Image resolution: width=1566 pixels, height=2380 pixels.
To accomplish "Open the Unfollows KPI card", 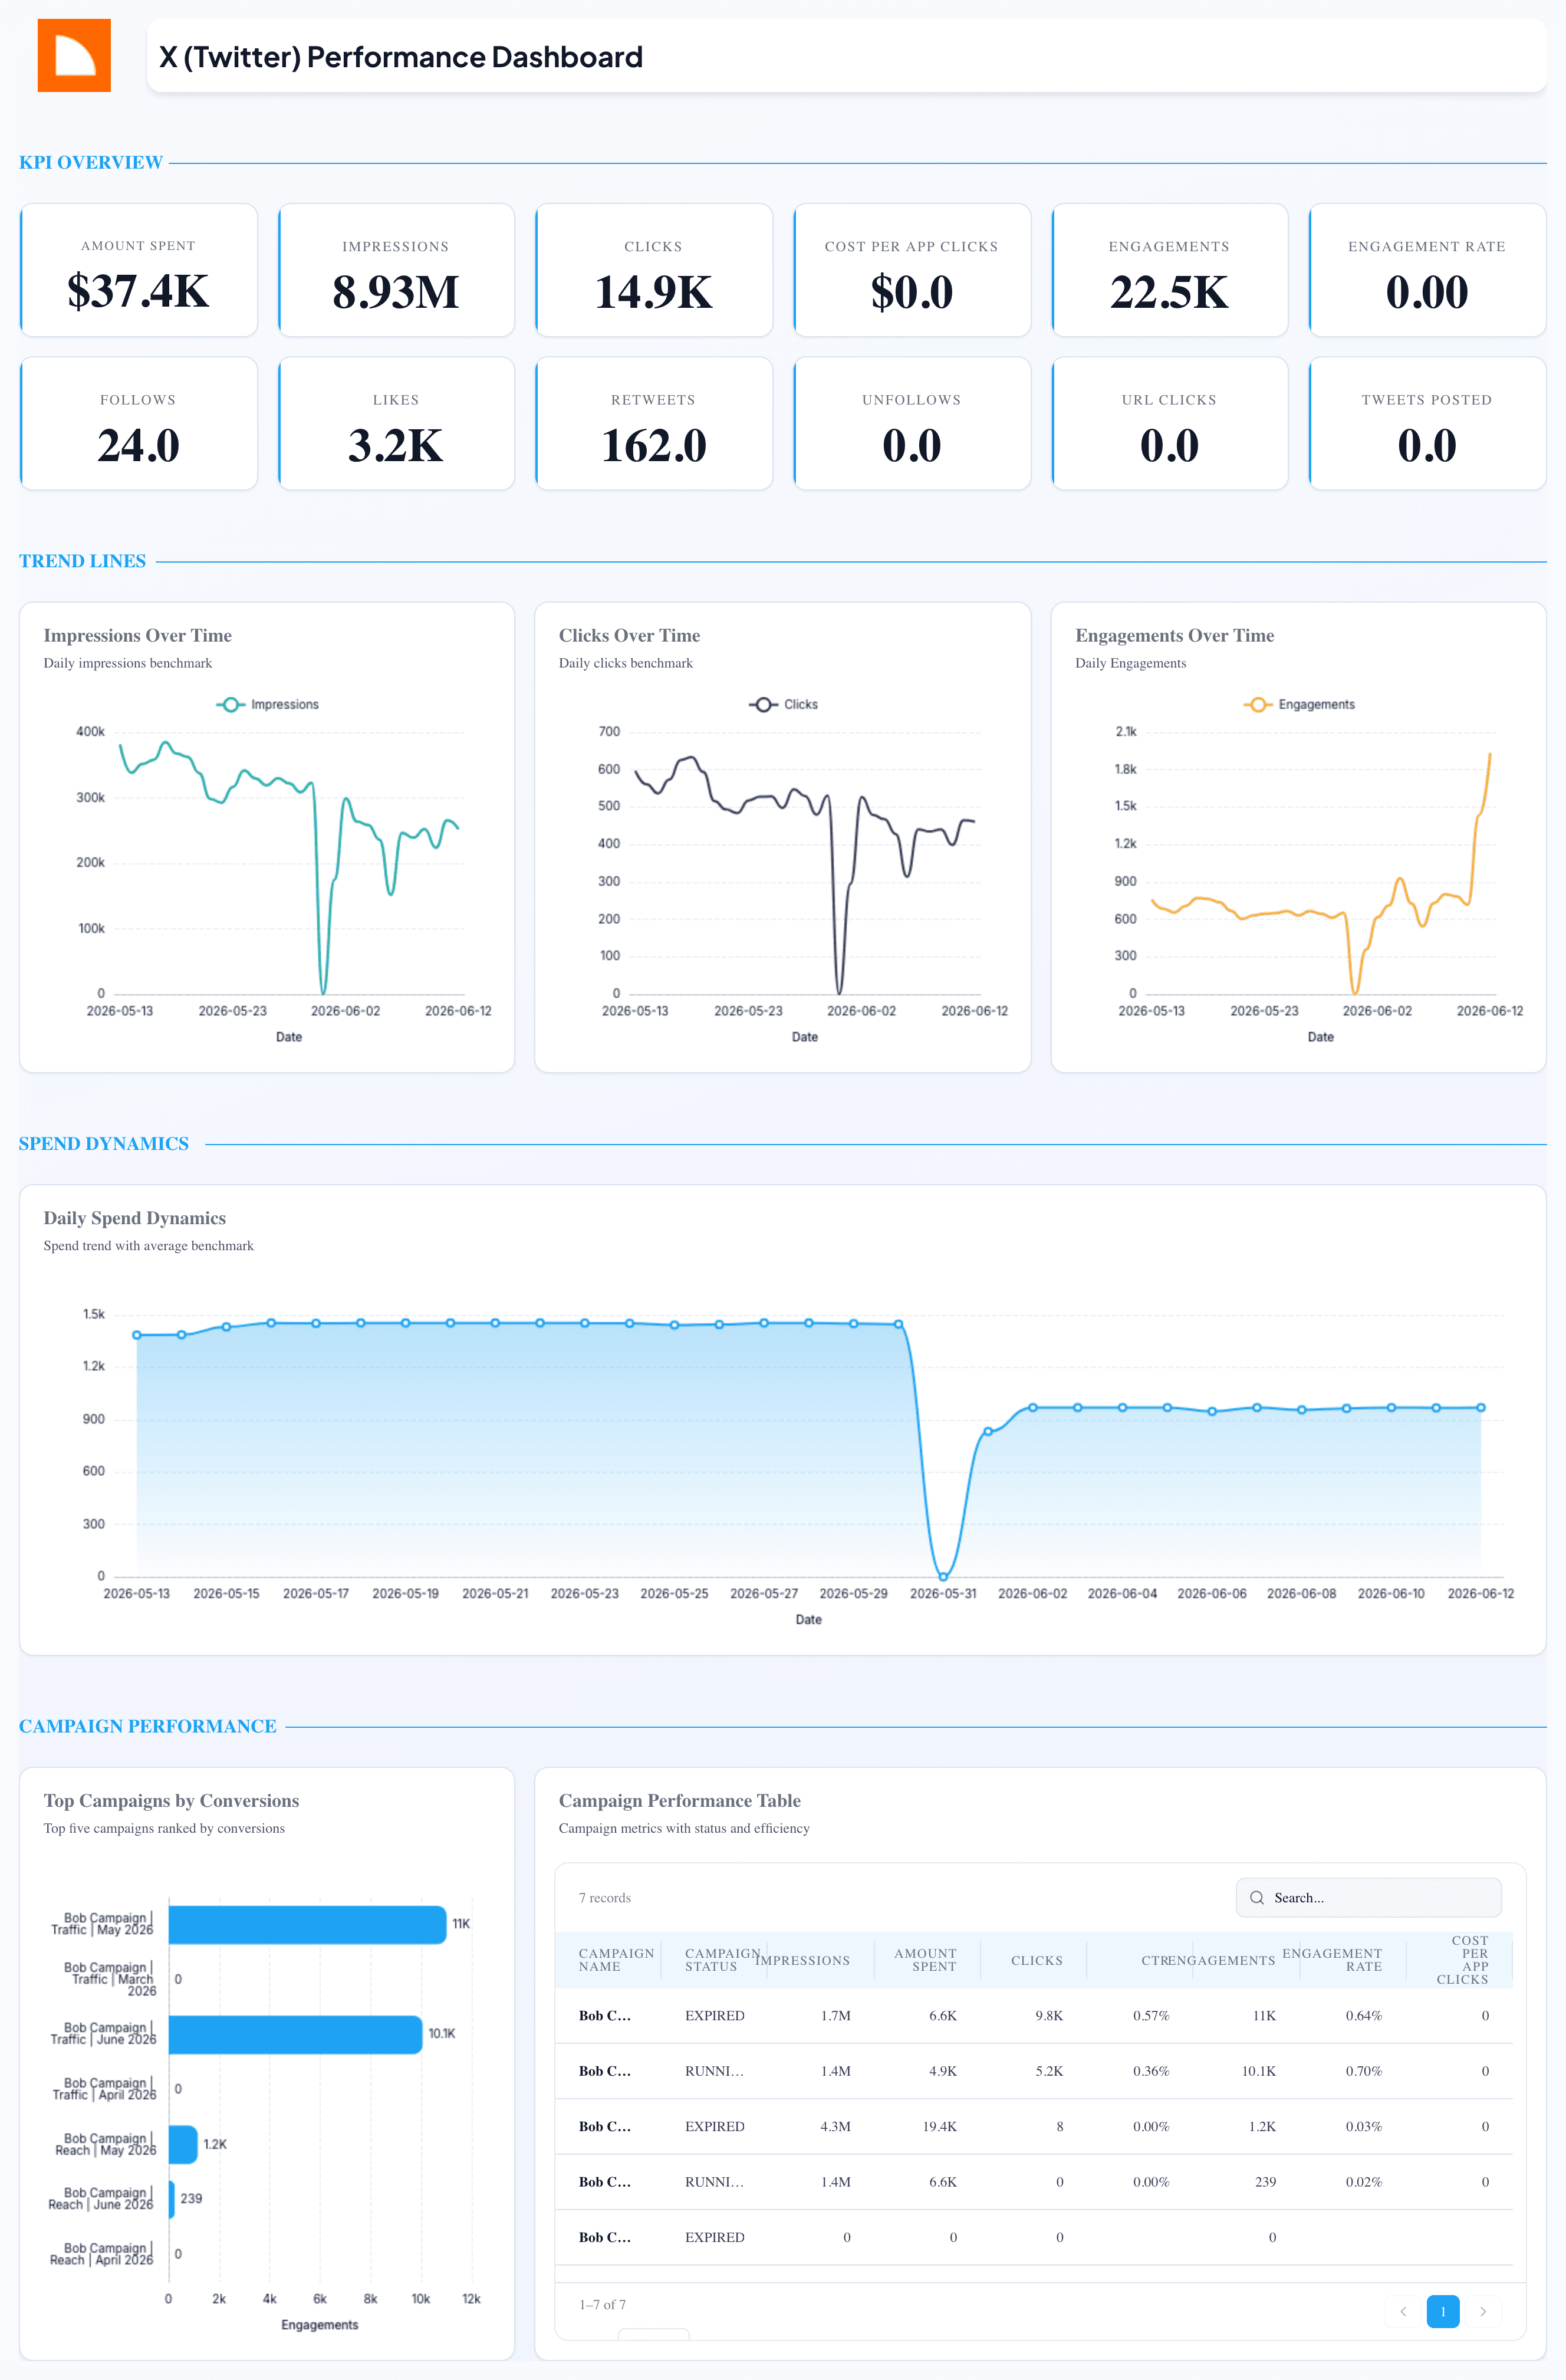I will coord(912,423).
